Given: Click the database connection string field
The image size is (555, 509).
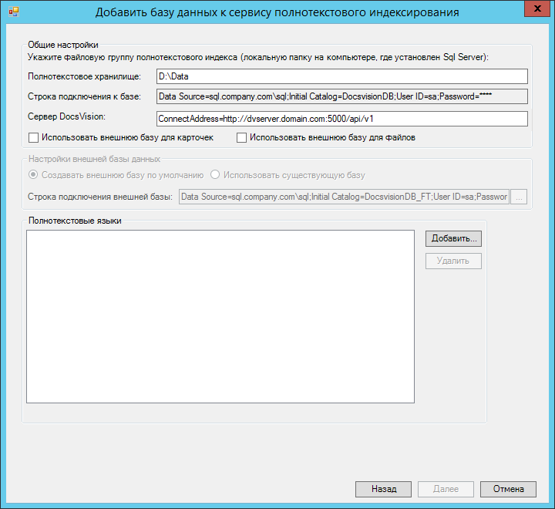Looking at the screenshot, I should point(341,96).
